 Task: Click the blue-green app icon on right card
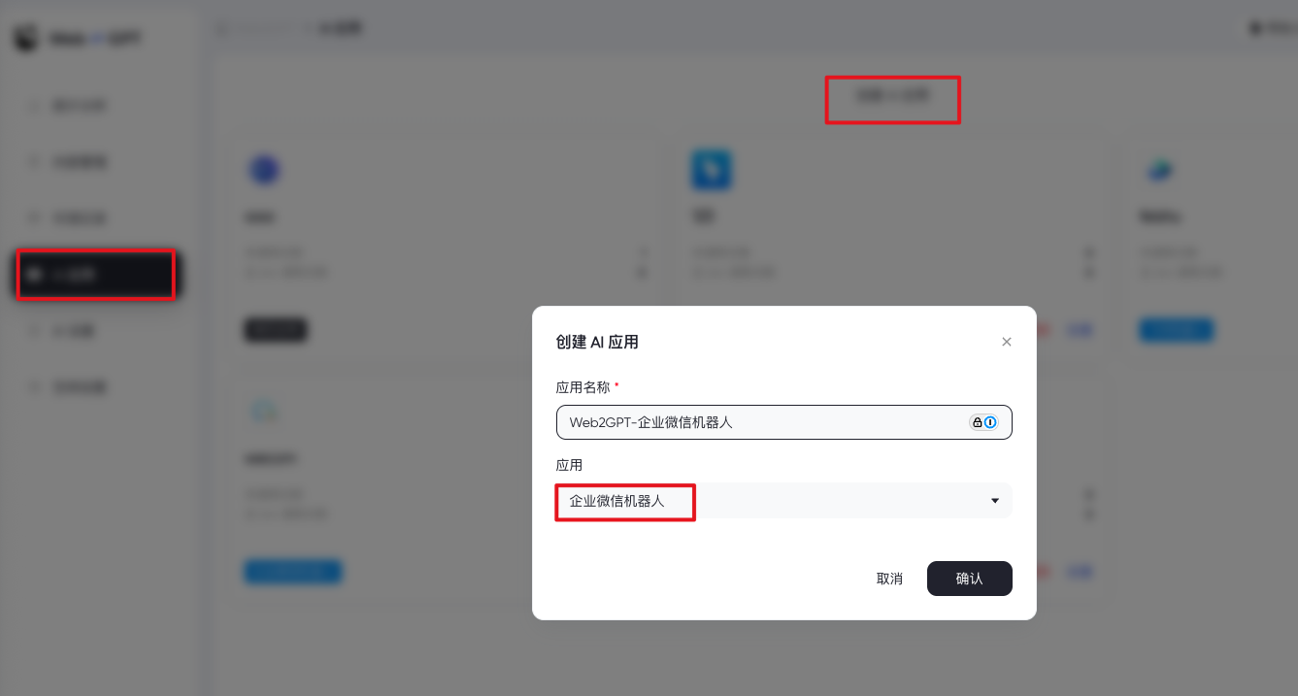pyautogui.click(x=1159, y=171)
